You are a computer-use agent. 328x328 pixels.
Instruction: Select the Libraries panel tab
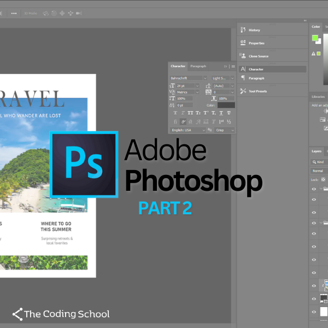[x=318, y=96]
